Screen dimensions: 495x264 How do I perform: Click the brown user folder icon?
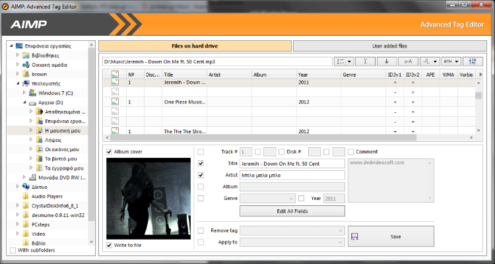point(26,74)
